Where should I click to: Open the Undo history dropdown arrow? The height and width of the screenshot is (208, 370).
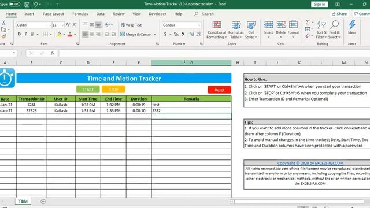(x=40, y=4)
